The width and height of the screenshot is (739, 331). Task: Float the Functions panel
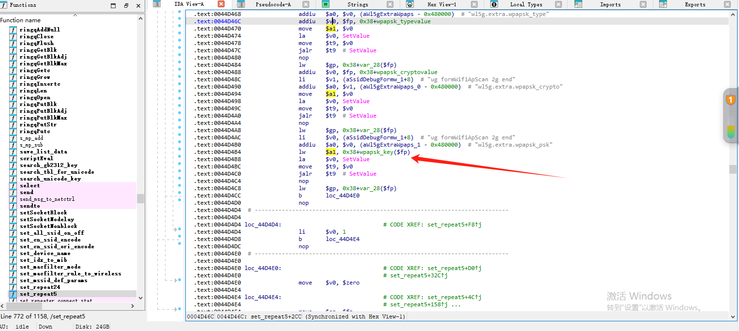[126, 6]
